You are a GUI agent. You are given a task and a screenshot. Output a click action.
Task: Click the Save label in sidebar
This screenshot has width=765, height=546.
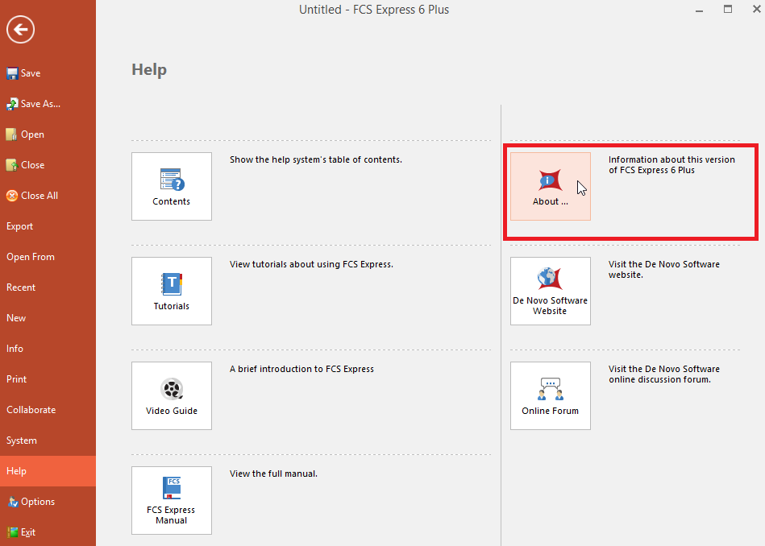pos(31,73)
